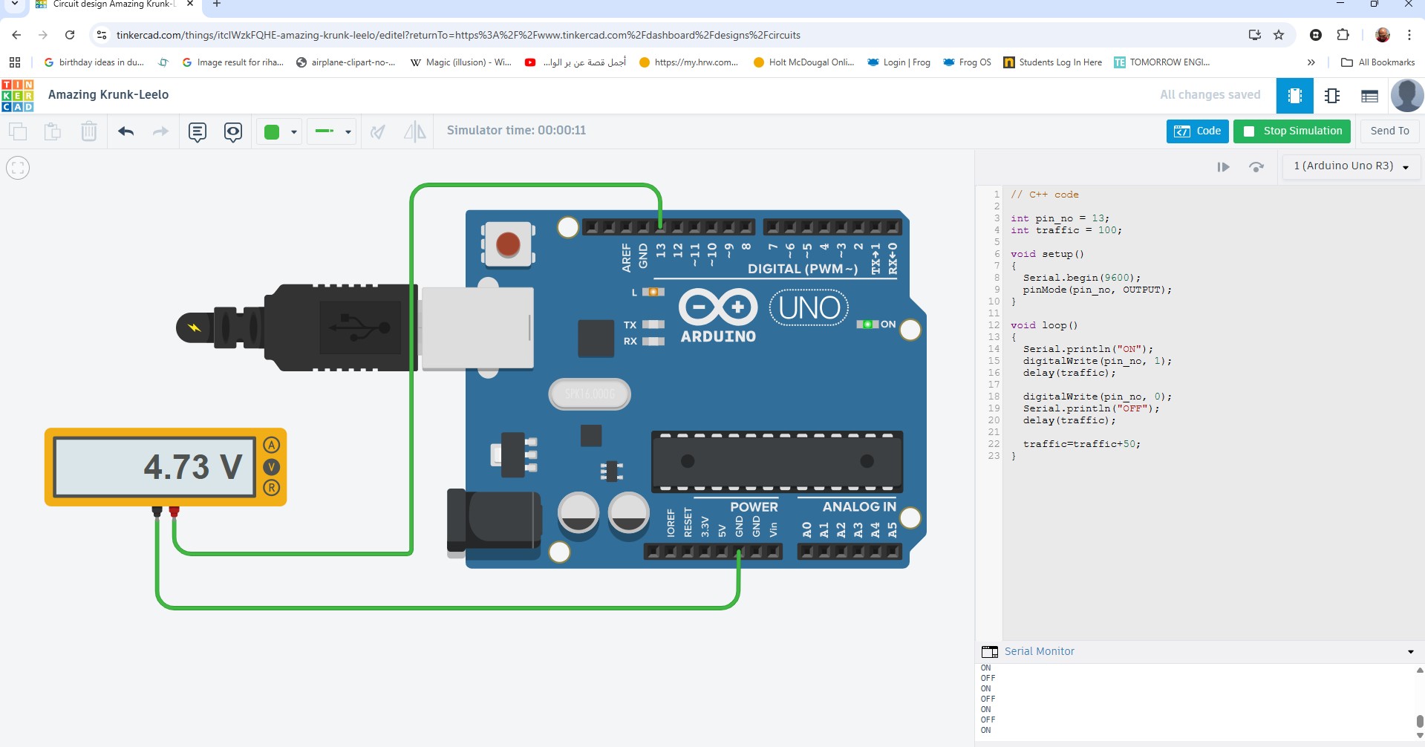Open the notes tool

point(197,132)
